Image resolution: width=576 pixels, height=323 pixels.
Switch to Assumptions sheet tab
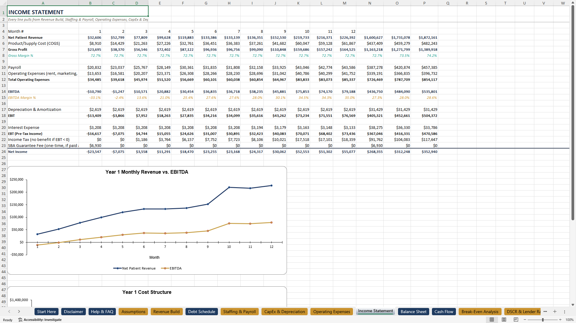[133, 312]
